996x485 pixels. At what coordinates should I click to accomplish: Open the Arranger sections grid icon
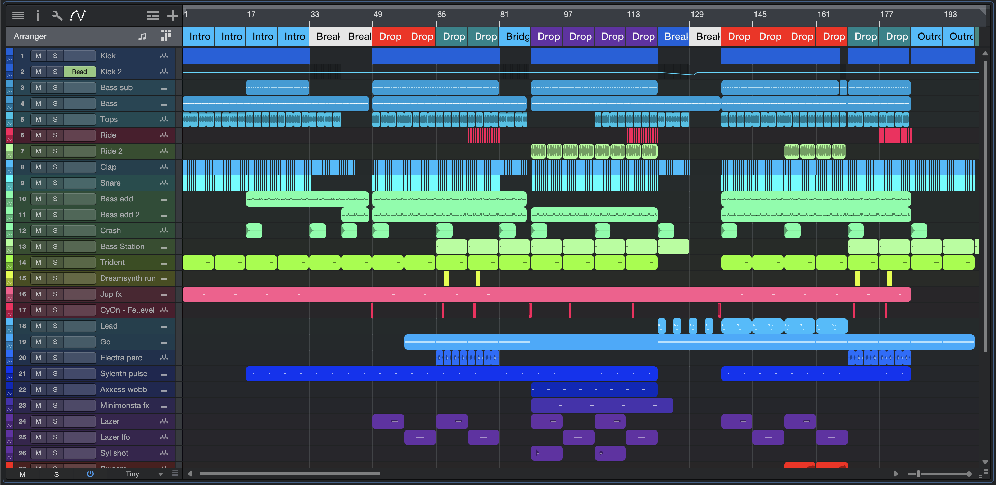(x=166, y=36)
